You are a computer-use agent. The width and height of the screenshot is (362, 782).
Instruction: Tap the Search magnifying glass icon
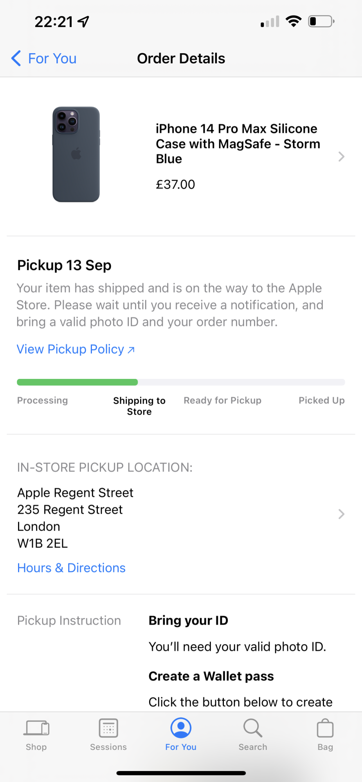pyautogui.click(x=253, y=728)
